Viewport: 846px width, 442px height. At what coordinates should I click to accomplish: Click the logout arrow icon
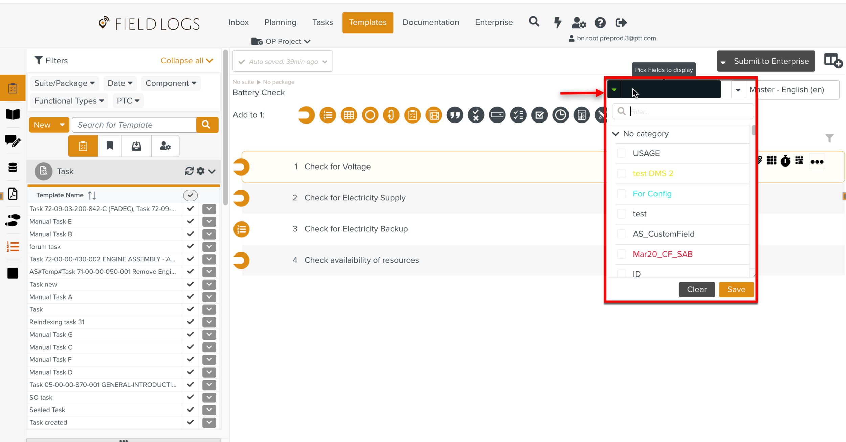[621, 23]
